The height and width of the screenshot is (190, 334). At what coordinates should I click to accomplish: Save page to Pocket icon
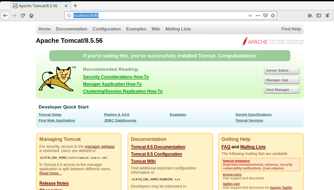pyautogui.click(x=265, y=15)
